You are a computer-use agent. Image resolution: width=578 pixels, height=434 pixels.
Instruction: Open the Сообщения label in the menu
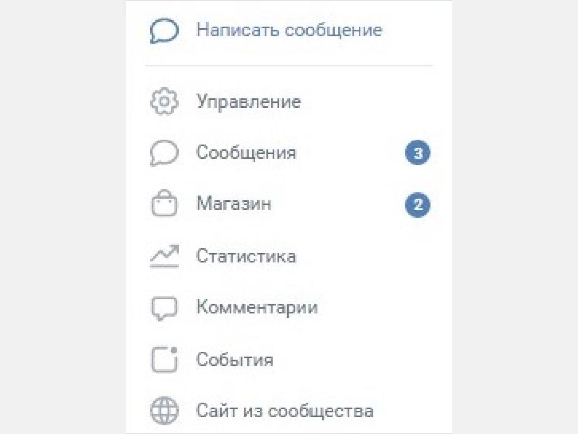coord(246,153)
